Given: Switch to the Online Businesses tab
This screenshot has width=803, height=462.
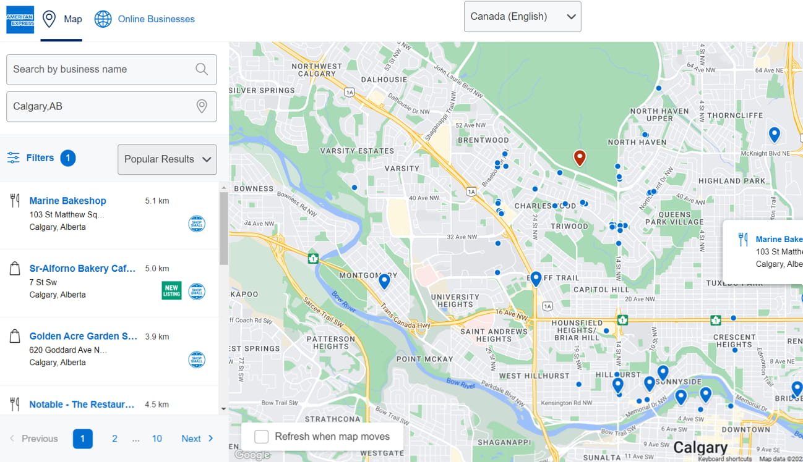Looking at the screenshot, I should point(155,19).
